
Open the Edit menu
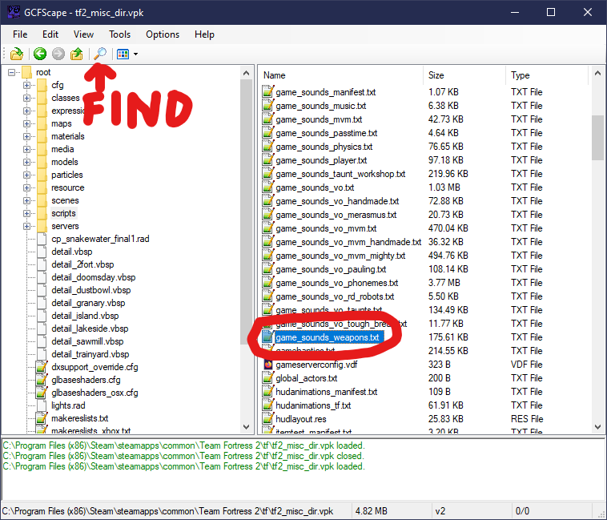50,34
